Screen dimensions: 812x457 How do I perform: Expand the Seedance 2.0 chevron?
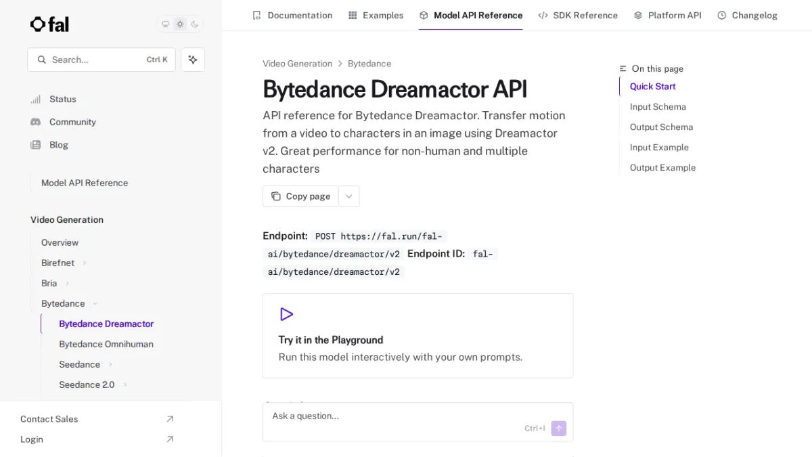click(x=125, y=385)
